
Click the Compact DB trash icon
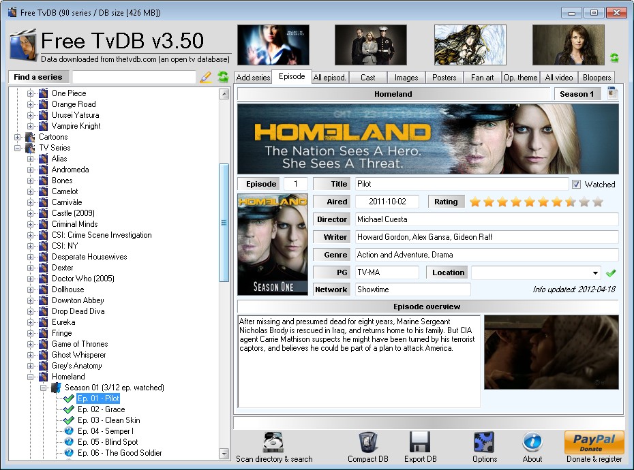point(368,442)
